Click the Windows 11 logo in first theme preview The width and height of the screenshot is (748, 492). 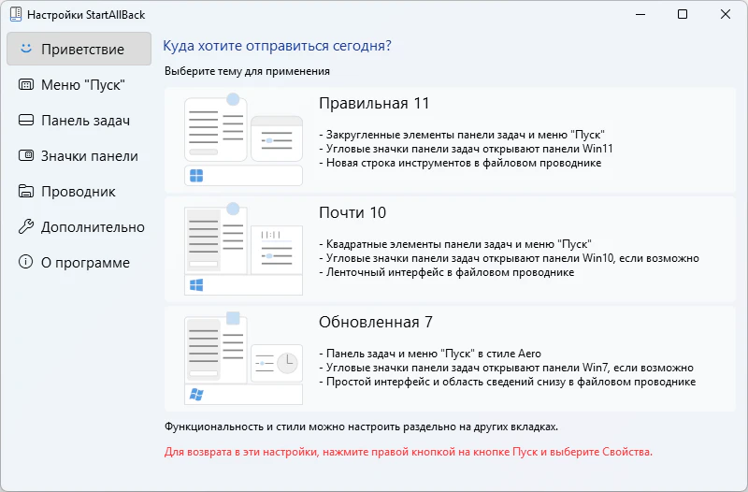point(196,176)
